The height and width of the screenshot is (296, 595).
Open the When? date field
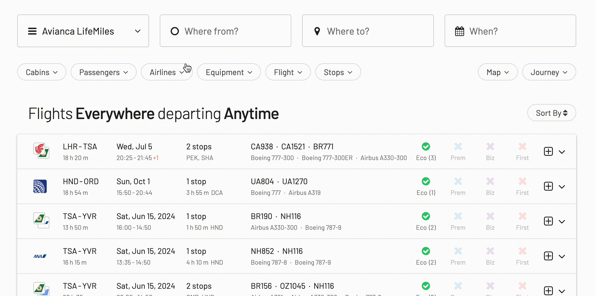coord(510,31)
